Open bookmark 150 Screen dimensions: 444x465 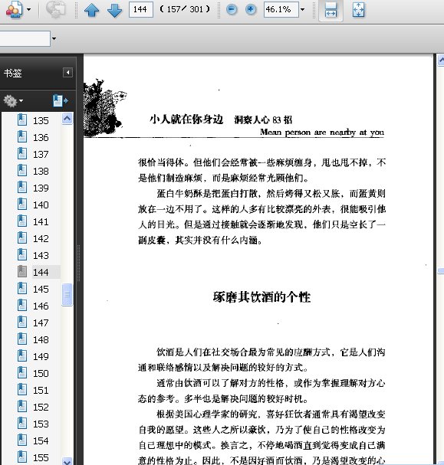41,373
